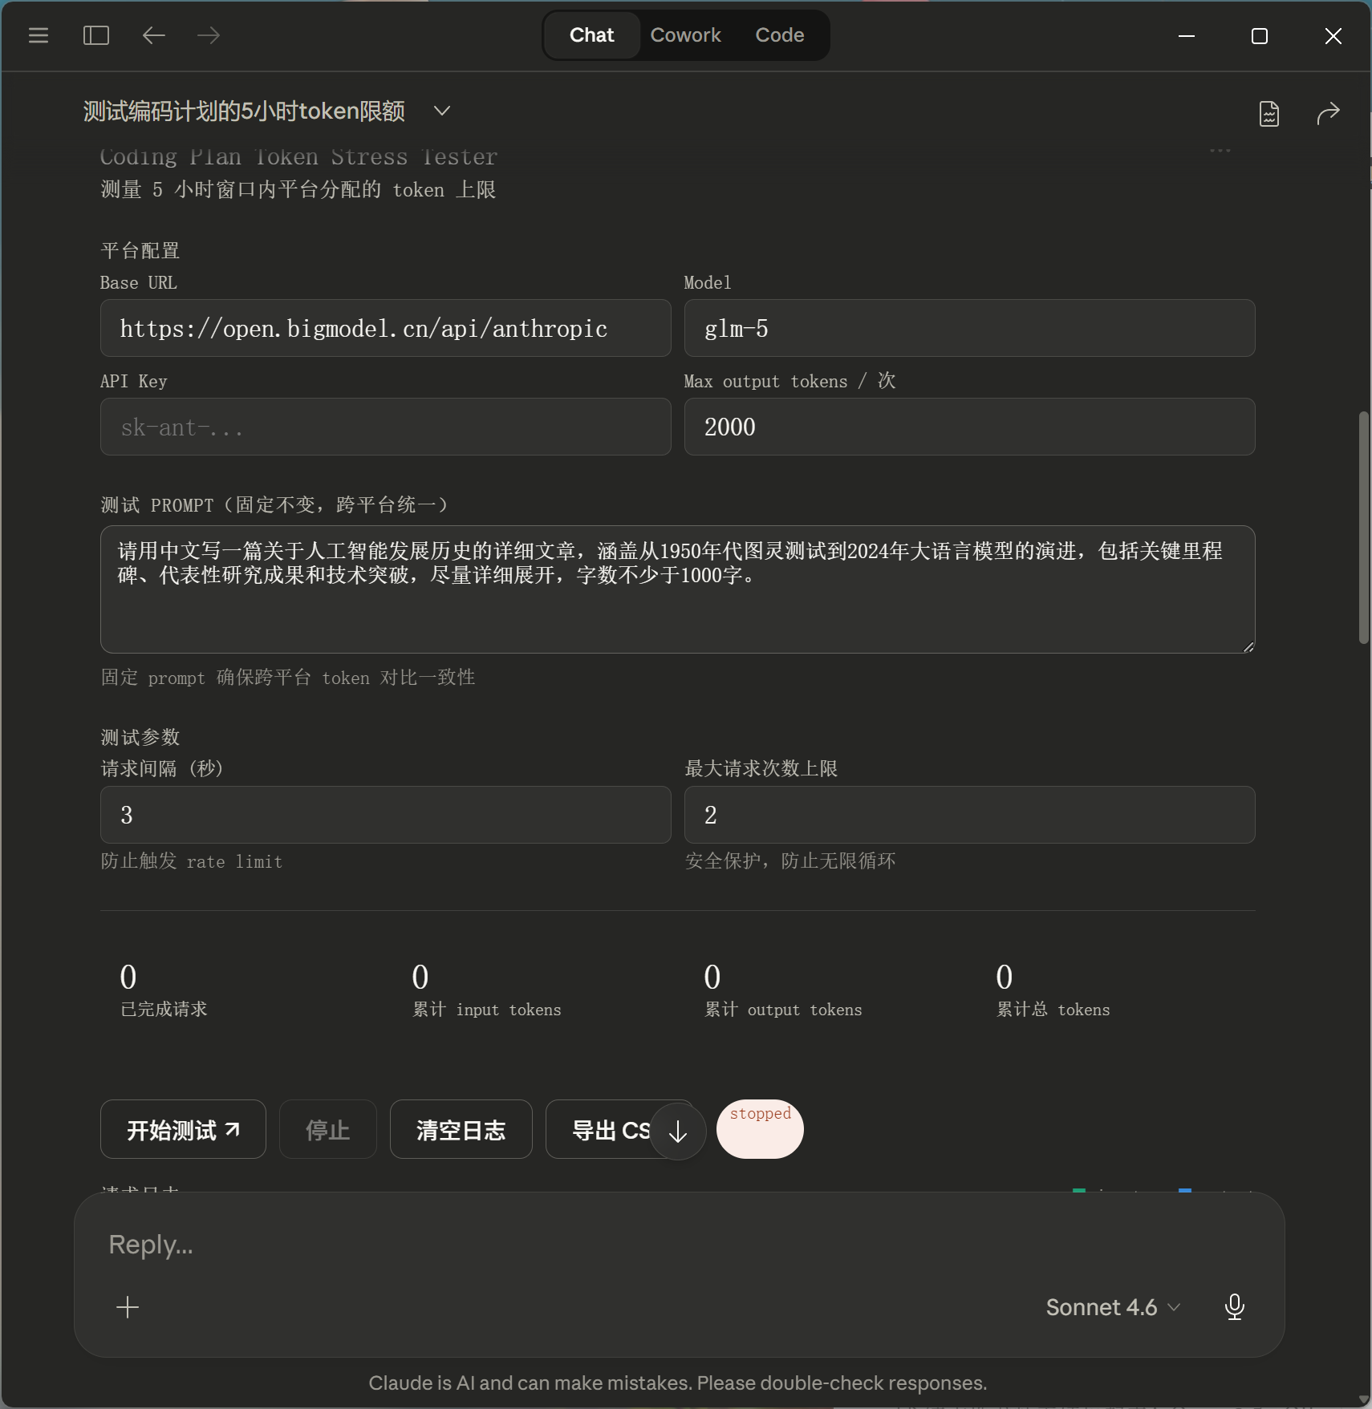This screenshot has width=1372, height=1409.
Task: Go forward with the right arrow
Action: [209, 35]
